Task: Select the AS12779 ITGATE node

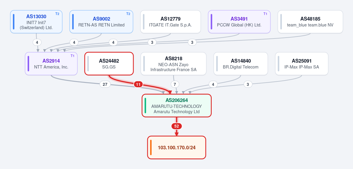Action: point(170,21)
